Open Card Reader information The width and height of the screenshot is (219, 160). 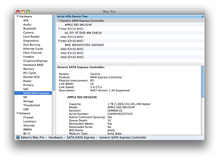tap(32, 37)
